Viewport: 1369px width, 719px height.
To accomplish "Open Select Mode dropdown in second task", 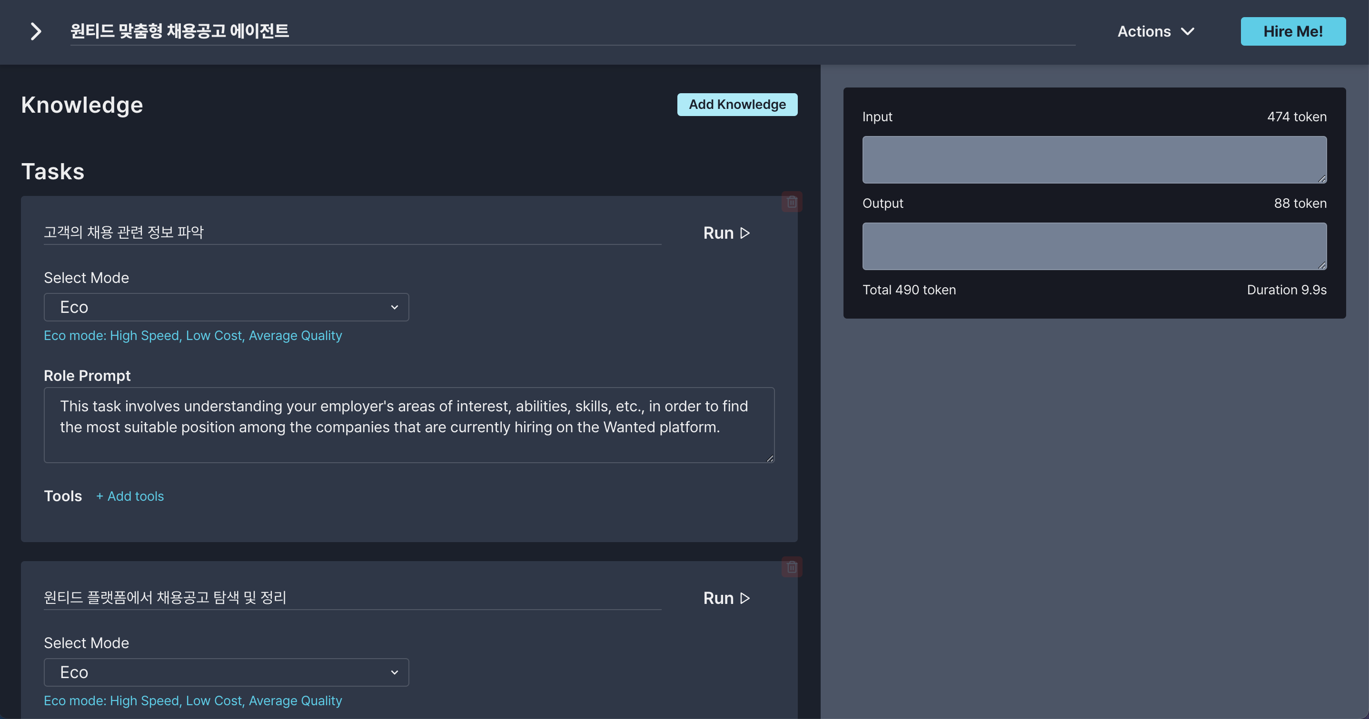I will (227, 672).
